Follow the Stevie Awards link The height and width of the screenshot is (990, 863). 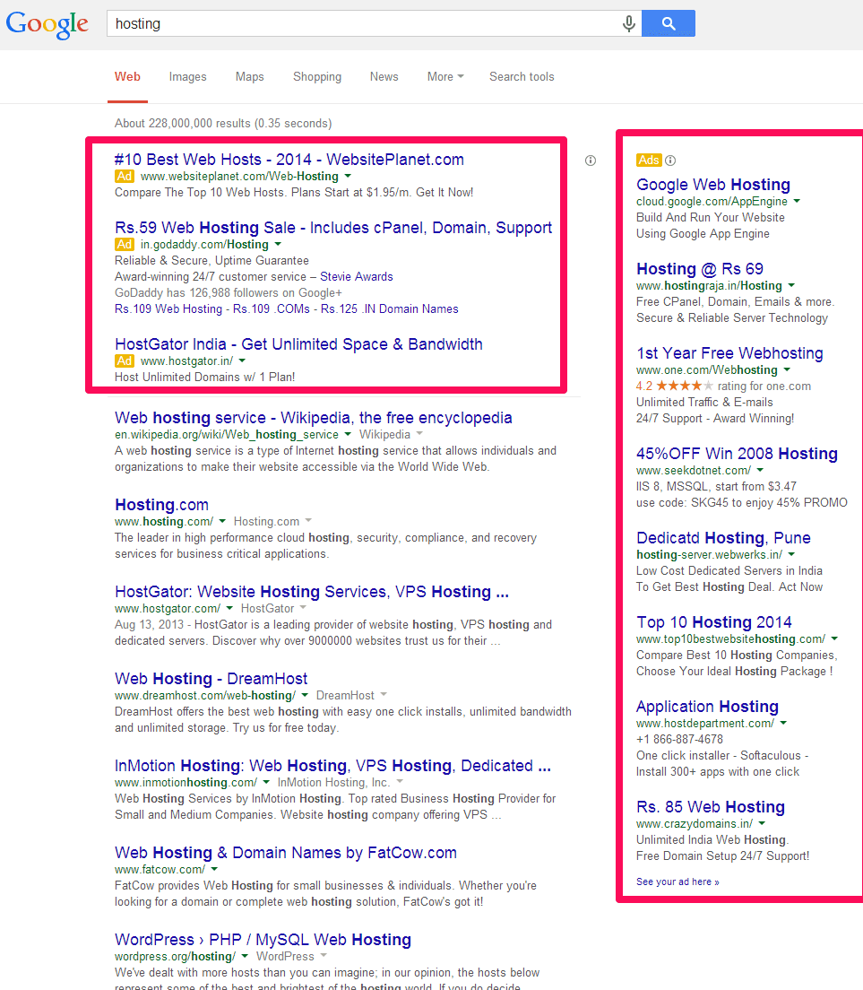(x=357, y=276)
